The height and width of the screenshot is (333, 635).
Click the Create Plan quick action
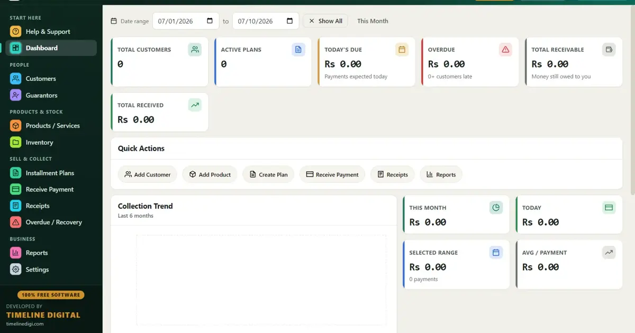click(x=268, y=174)
